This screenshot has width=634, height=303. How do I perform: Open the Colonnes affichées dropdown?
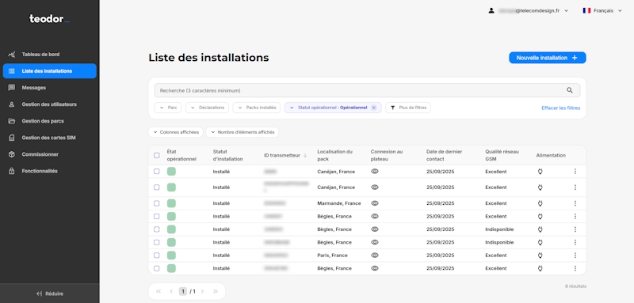pyautogui.click(x=175, y=132)
